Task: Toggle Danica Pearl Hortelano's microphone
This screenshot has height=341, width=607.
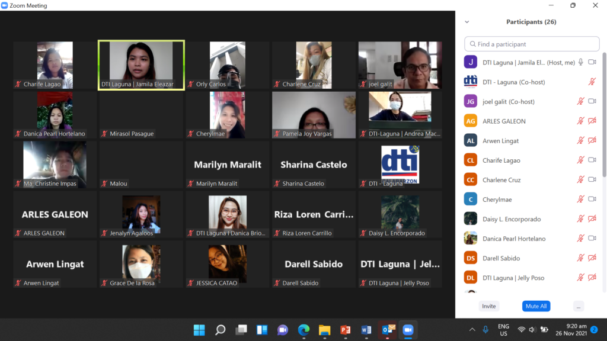Action: 579,238
